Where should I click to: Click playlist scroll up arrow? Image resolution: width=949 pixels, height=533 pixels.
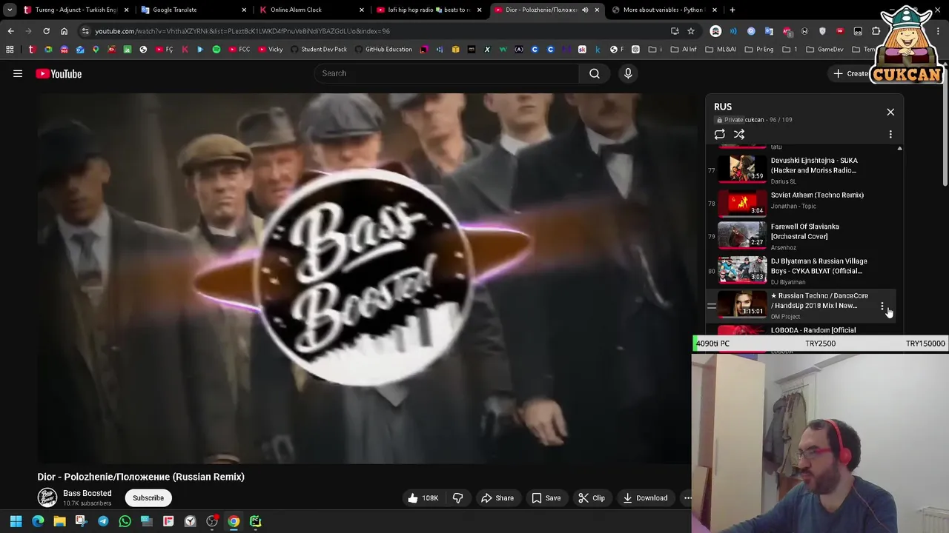[x=899, y=149]
